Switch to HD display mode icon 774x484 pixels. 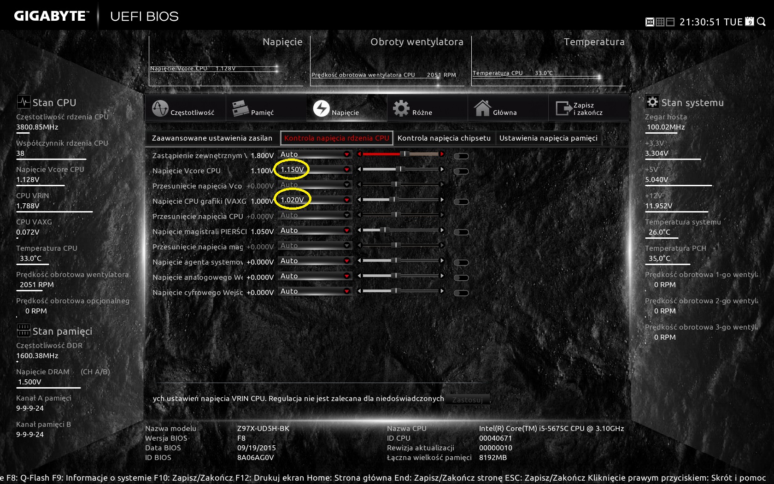point(650,22)
